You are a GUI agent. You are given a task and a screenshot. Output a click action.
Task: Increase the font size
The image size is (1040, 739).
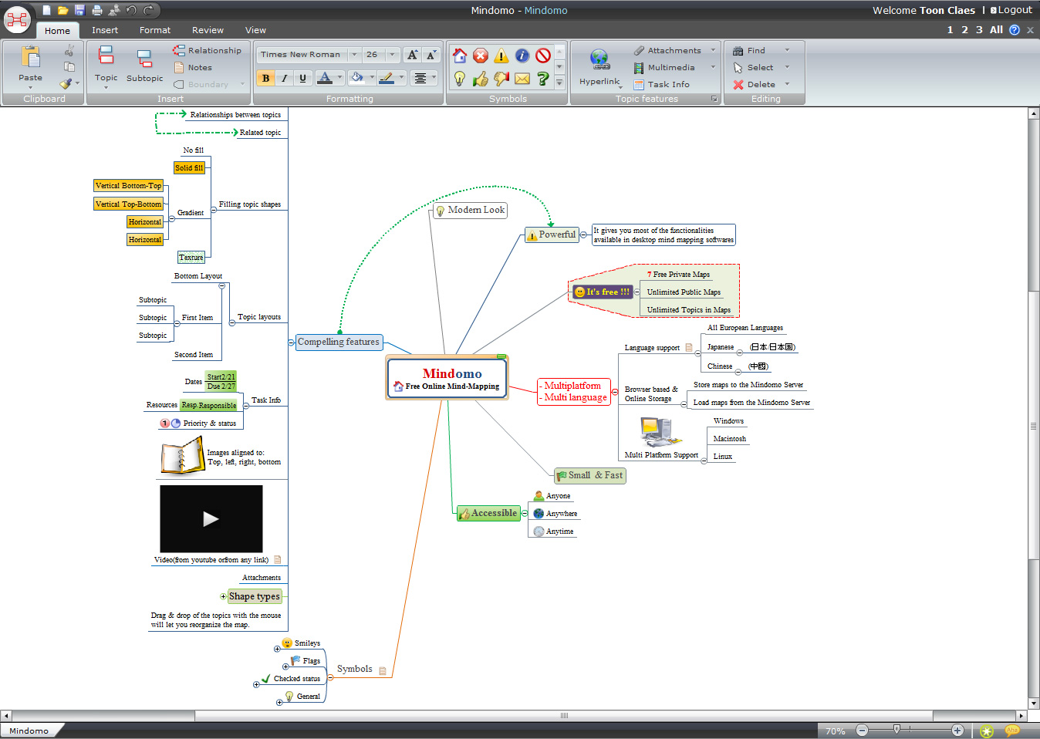[x=413, y=55]
